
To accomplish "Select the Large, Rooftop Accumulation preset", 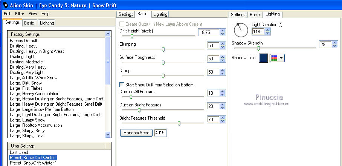I will [x=36, y=125].
